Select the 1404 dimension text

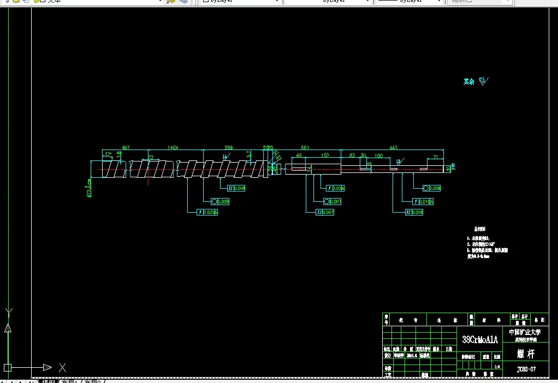point(173,147)
